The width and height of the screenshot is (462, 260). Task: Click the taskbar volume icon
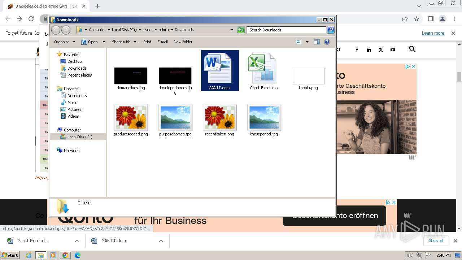[410, 255]
